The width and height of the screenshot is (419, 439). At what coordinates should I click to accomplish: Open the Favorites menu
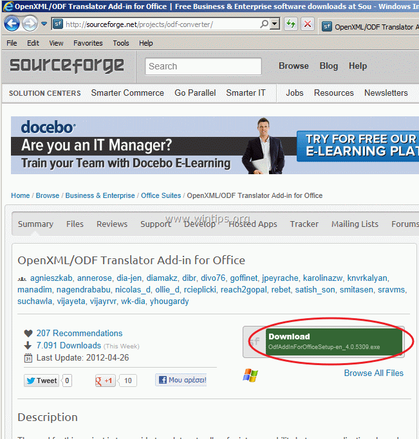pyautogui.click(x=88, y=43)
